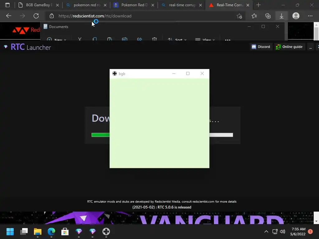Click the bgb window title icon
The image size is (319, 239).
point(115,73)
